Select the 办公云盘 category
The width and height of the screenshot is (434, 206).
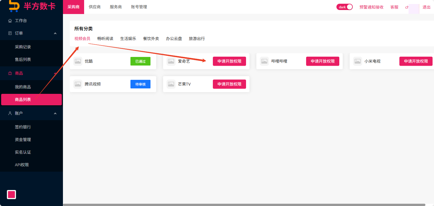coord(174,39)
